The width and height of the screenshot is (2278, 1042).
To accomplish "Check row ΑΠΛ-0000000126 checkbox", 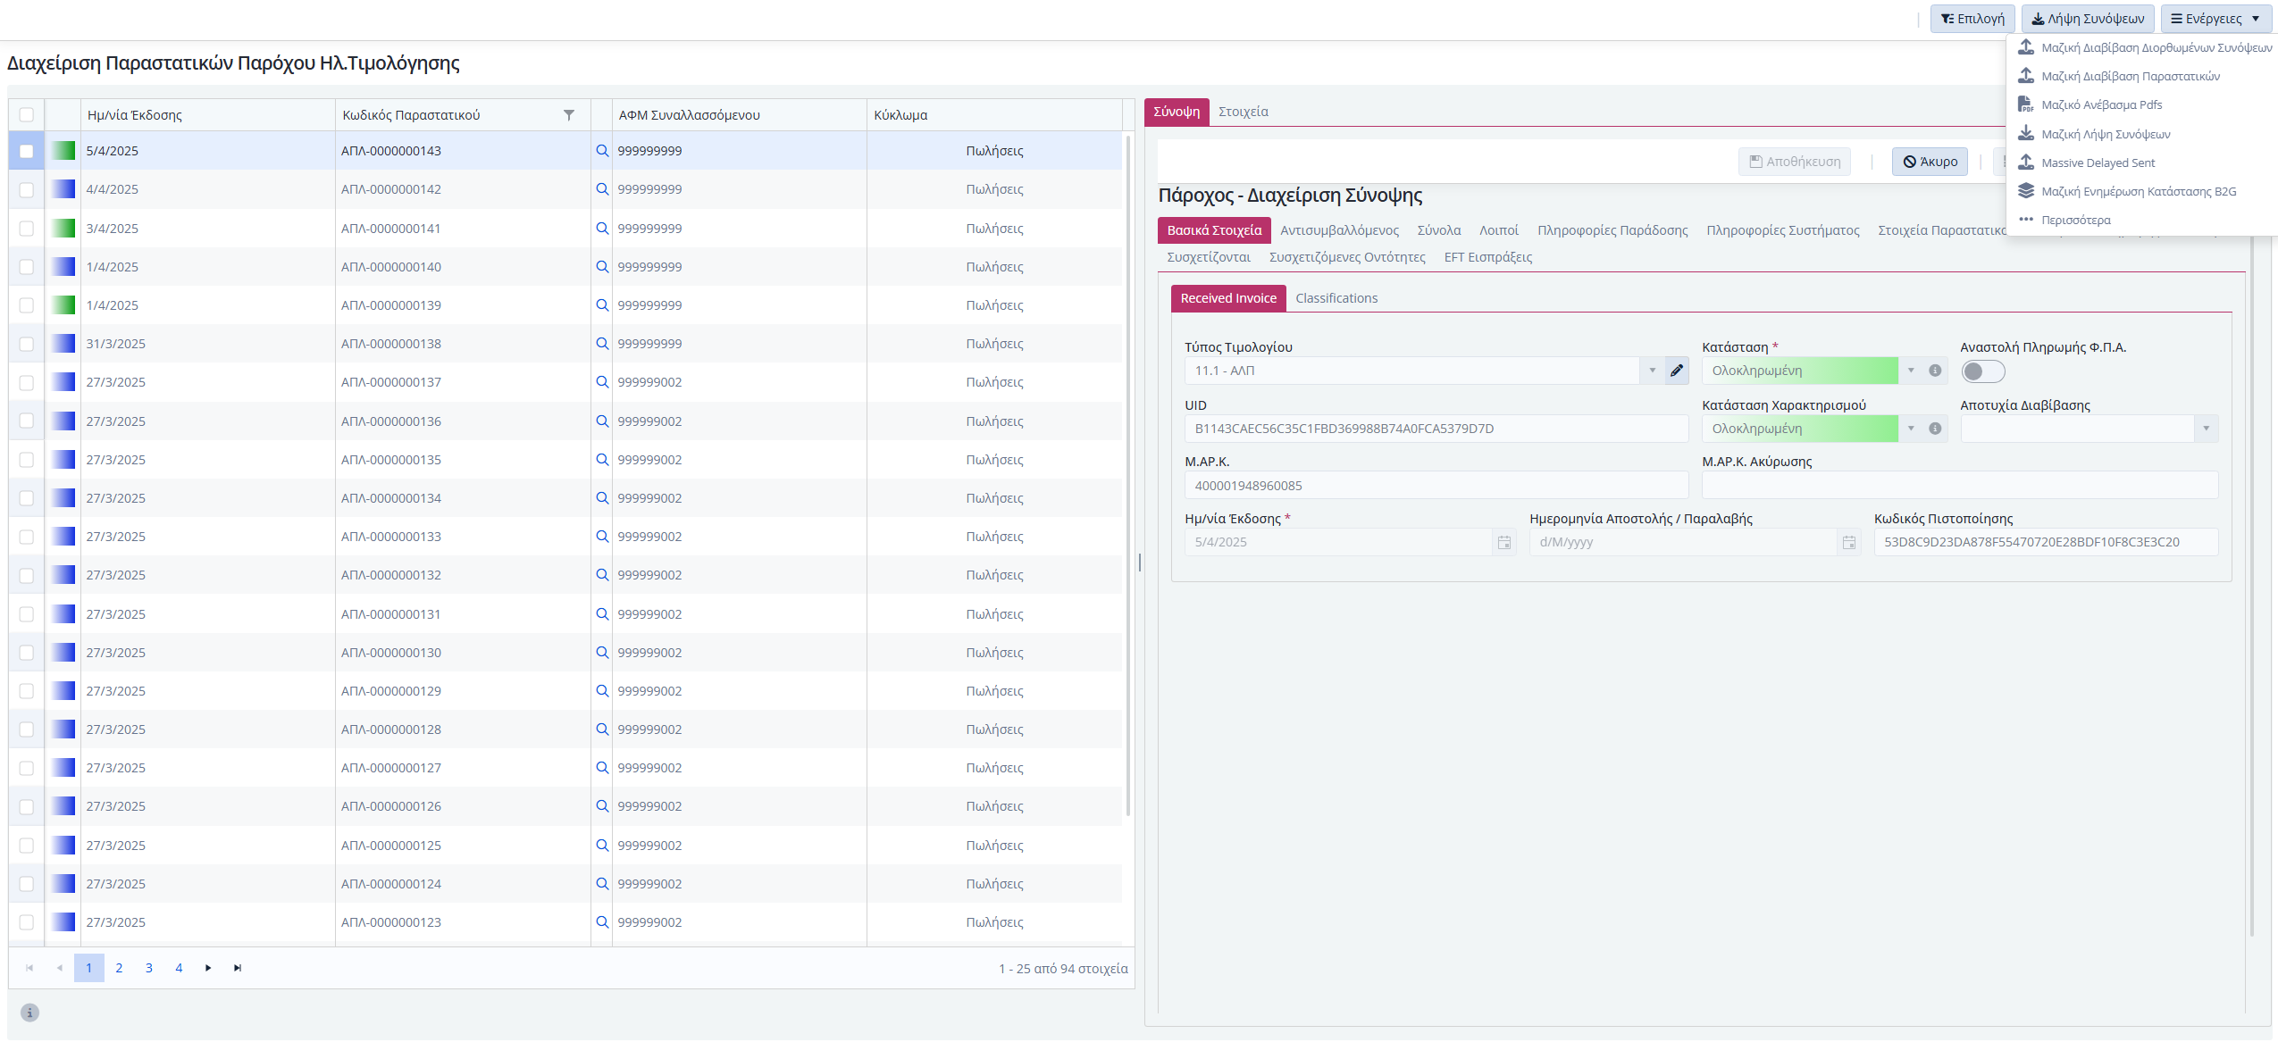I will 27,806.
